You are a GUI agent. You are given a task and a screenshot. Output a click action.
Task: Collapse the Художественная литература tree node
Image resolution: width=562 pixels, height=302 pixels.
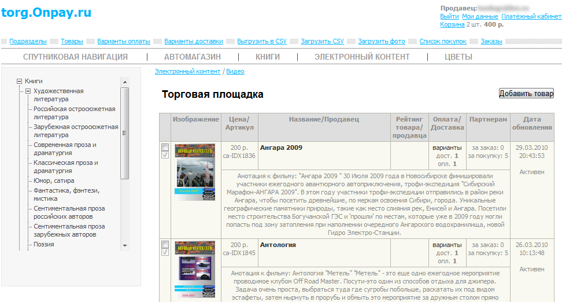(28, 91)
